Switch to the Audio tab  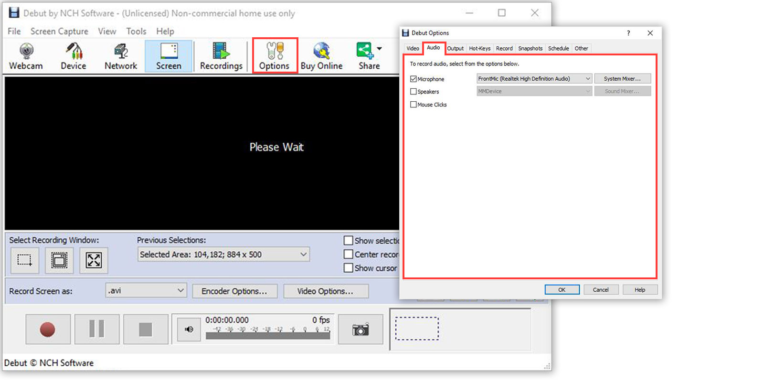(x=434, y=48)
